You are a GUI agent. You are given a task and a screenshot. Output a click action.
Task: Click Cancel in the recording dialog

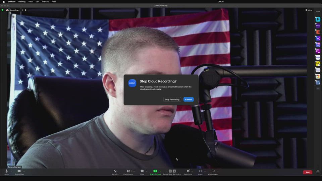click(189, 100)
